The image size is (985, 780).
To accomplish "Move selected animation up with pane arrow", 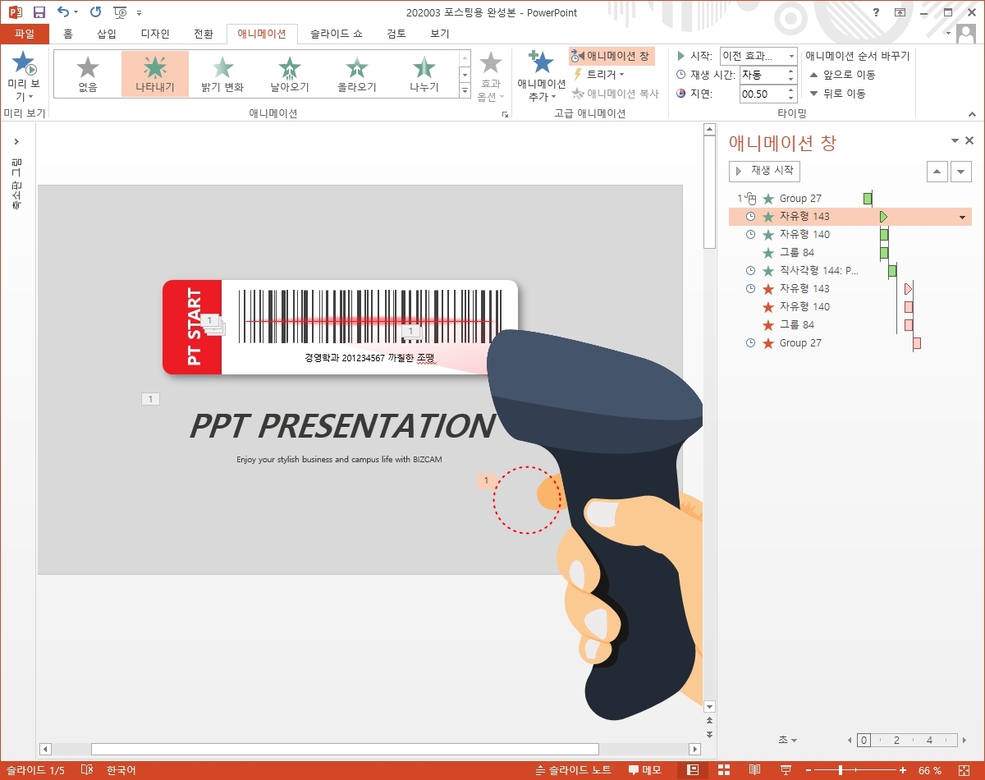I will click(x=937, y=172).
